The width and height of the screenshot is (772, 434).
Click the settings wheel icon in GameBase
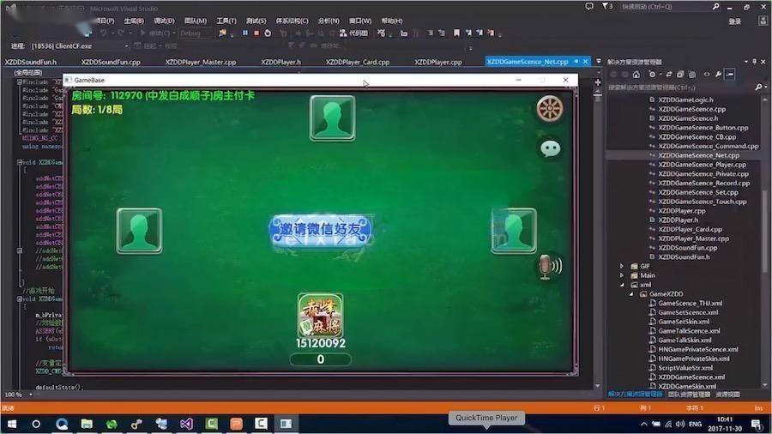tap(550, 108)
